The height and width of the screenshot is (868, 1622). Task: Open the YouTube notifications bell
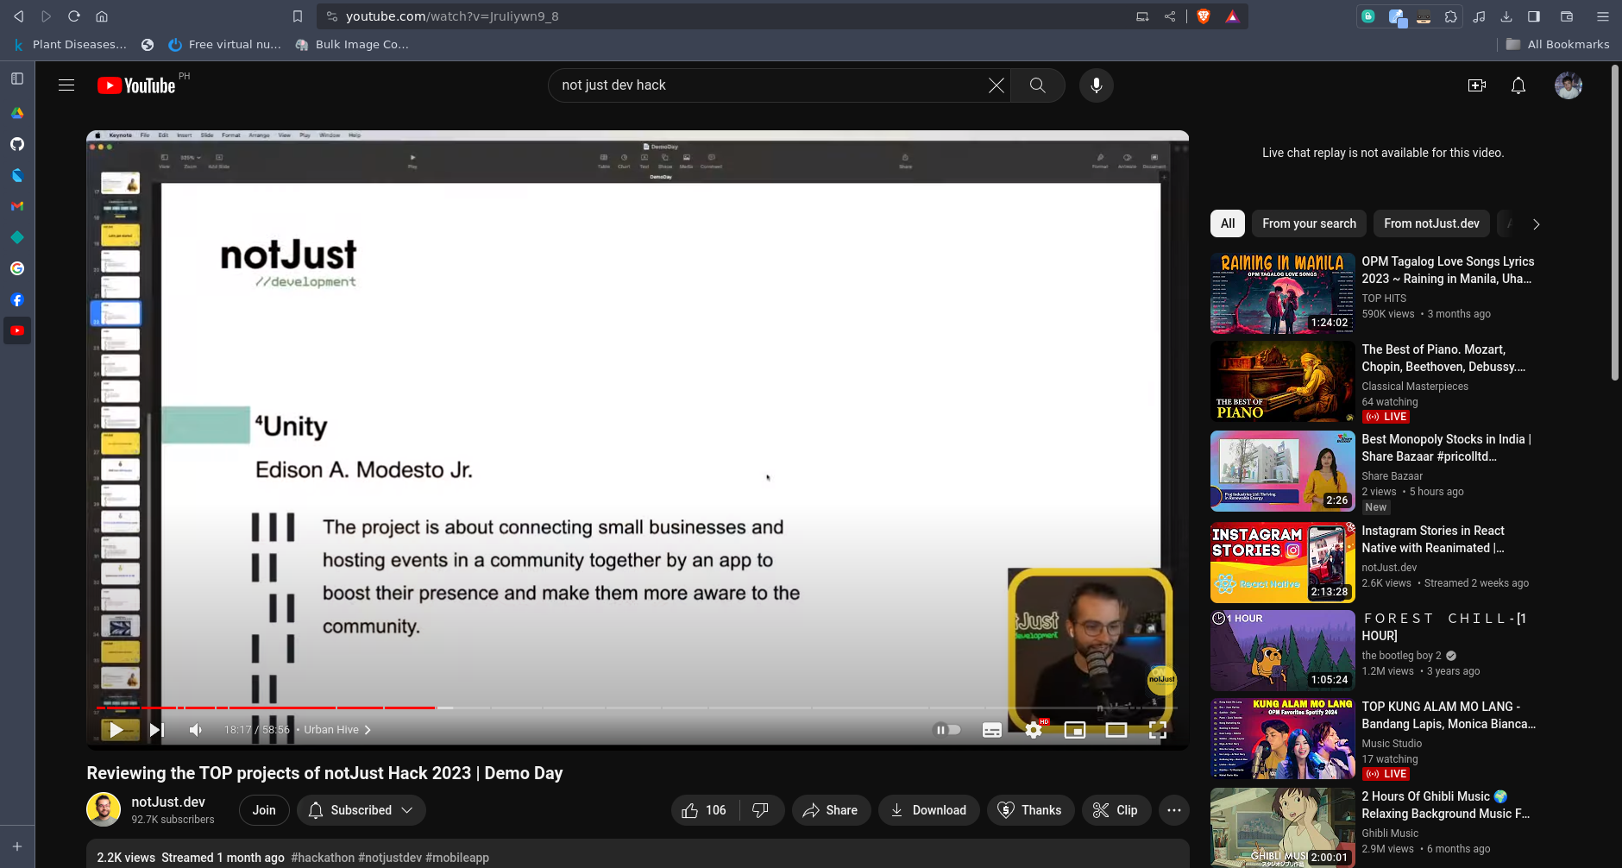coord(1518,85)
